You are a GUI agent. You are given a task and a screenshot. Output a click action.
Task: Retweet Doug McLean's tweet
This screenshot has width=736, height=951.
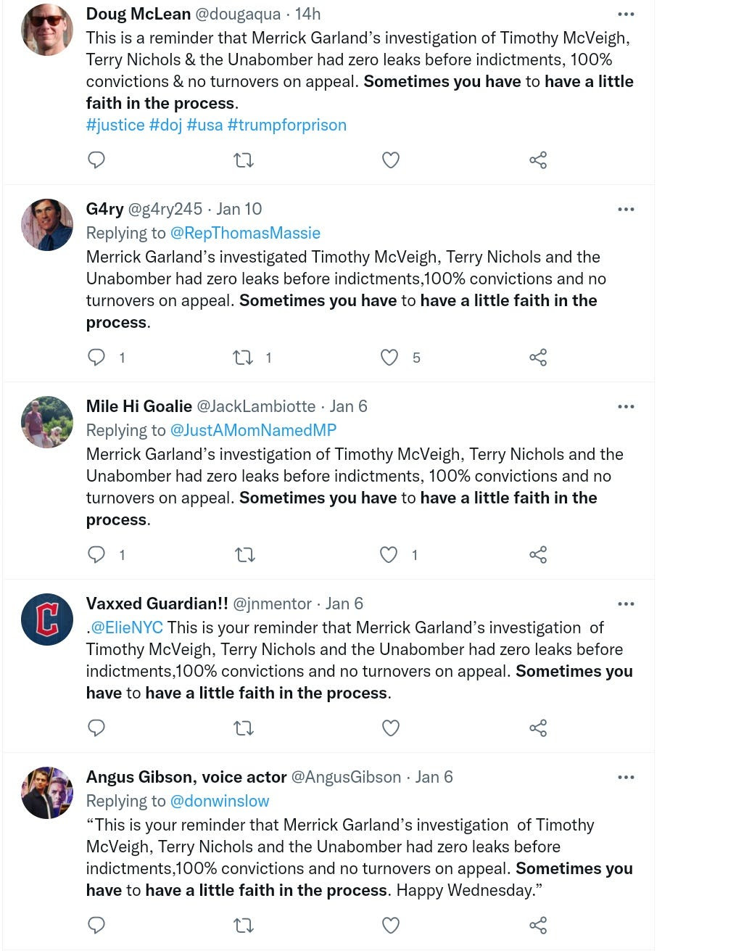244,160
